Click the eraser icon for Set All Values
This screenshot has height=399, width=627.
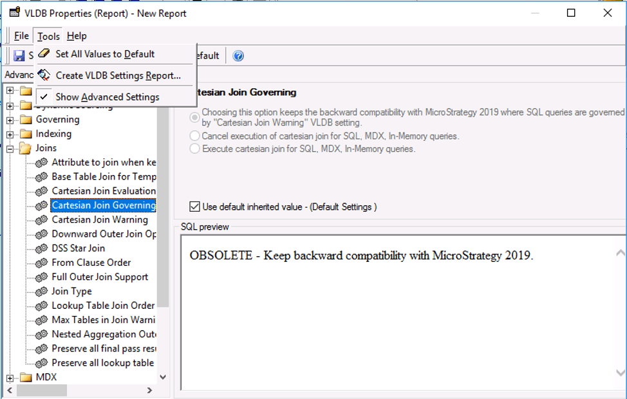click(x=44, y=54)
